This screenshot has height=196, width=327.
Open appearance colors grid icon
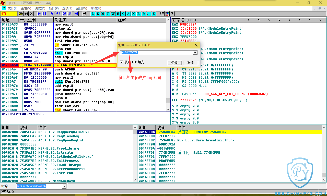pos(167,14)
